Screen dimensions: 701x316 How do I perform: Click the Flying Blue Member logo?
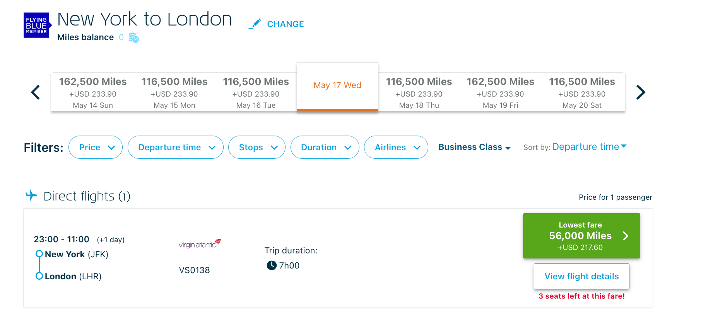[x=37, y=25]
